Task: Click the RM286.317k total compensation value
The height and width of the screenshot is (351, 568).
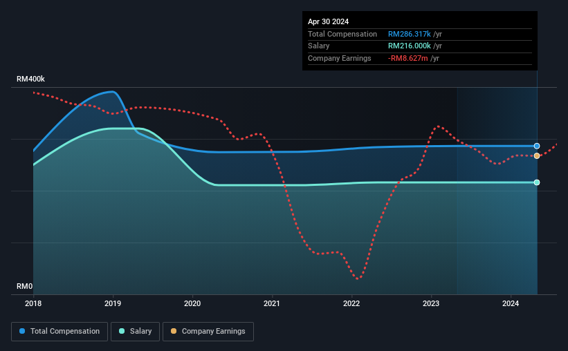Action: click(410, 34)
